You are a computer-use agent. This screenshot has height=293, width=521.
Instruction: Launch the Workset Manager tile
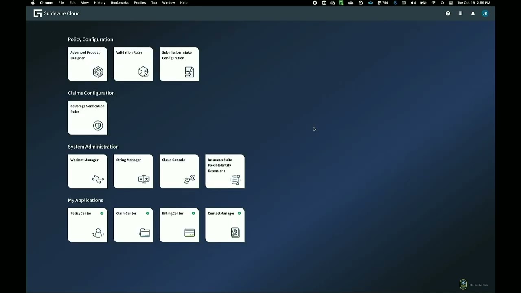tap(88, 171)
